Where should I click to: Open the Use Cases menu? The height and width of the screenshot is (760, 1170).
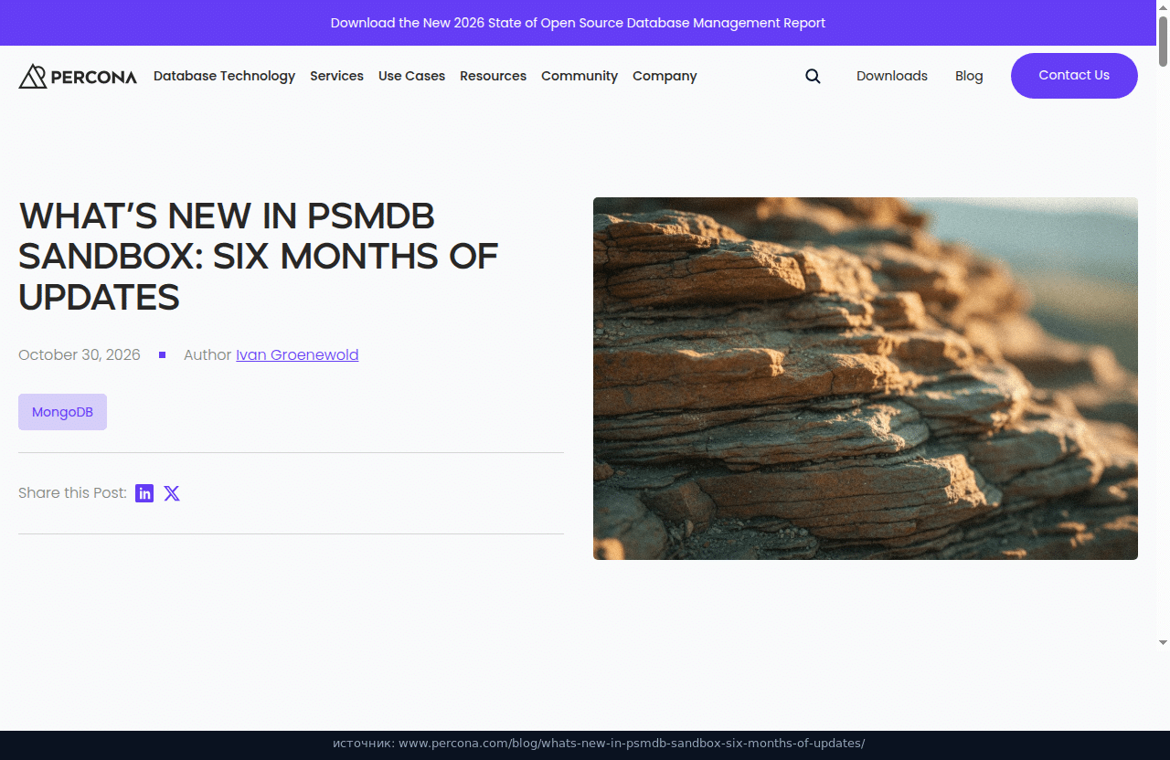(x=411, y=76)
